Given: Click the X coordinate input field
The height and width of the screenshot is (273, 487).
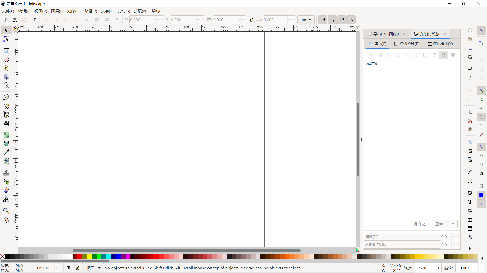Looking at the screenshot, I should click(x=142, y=20).
